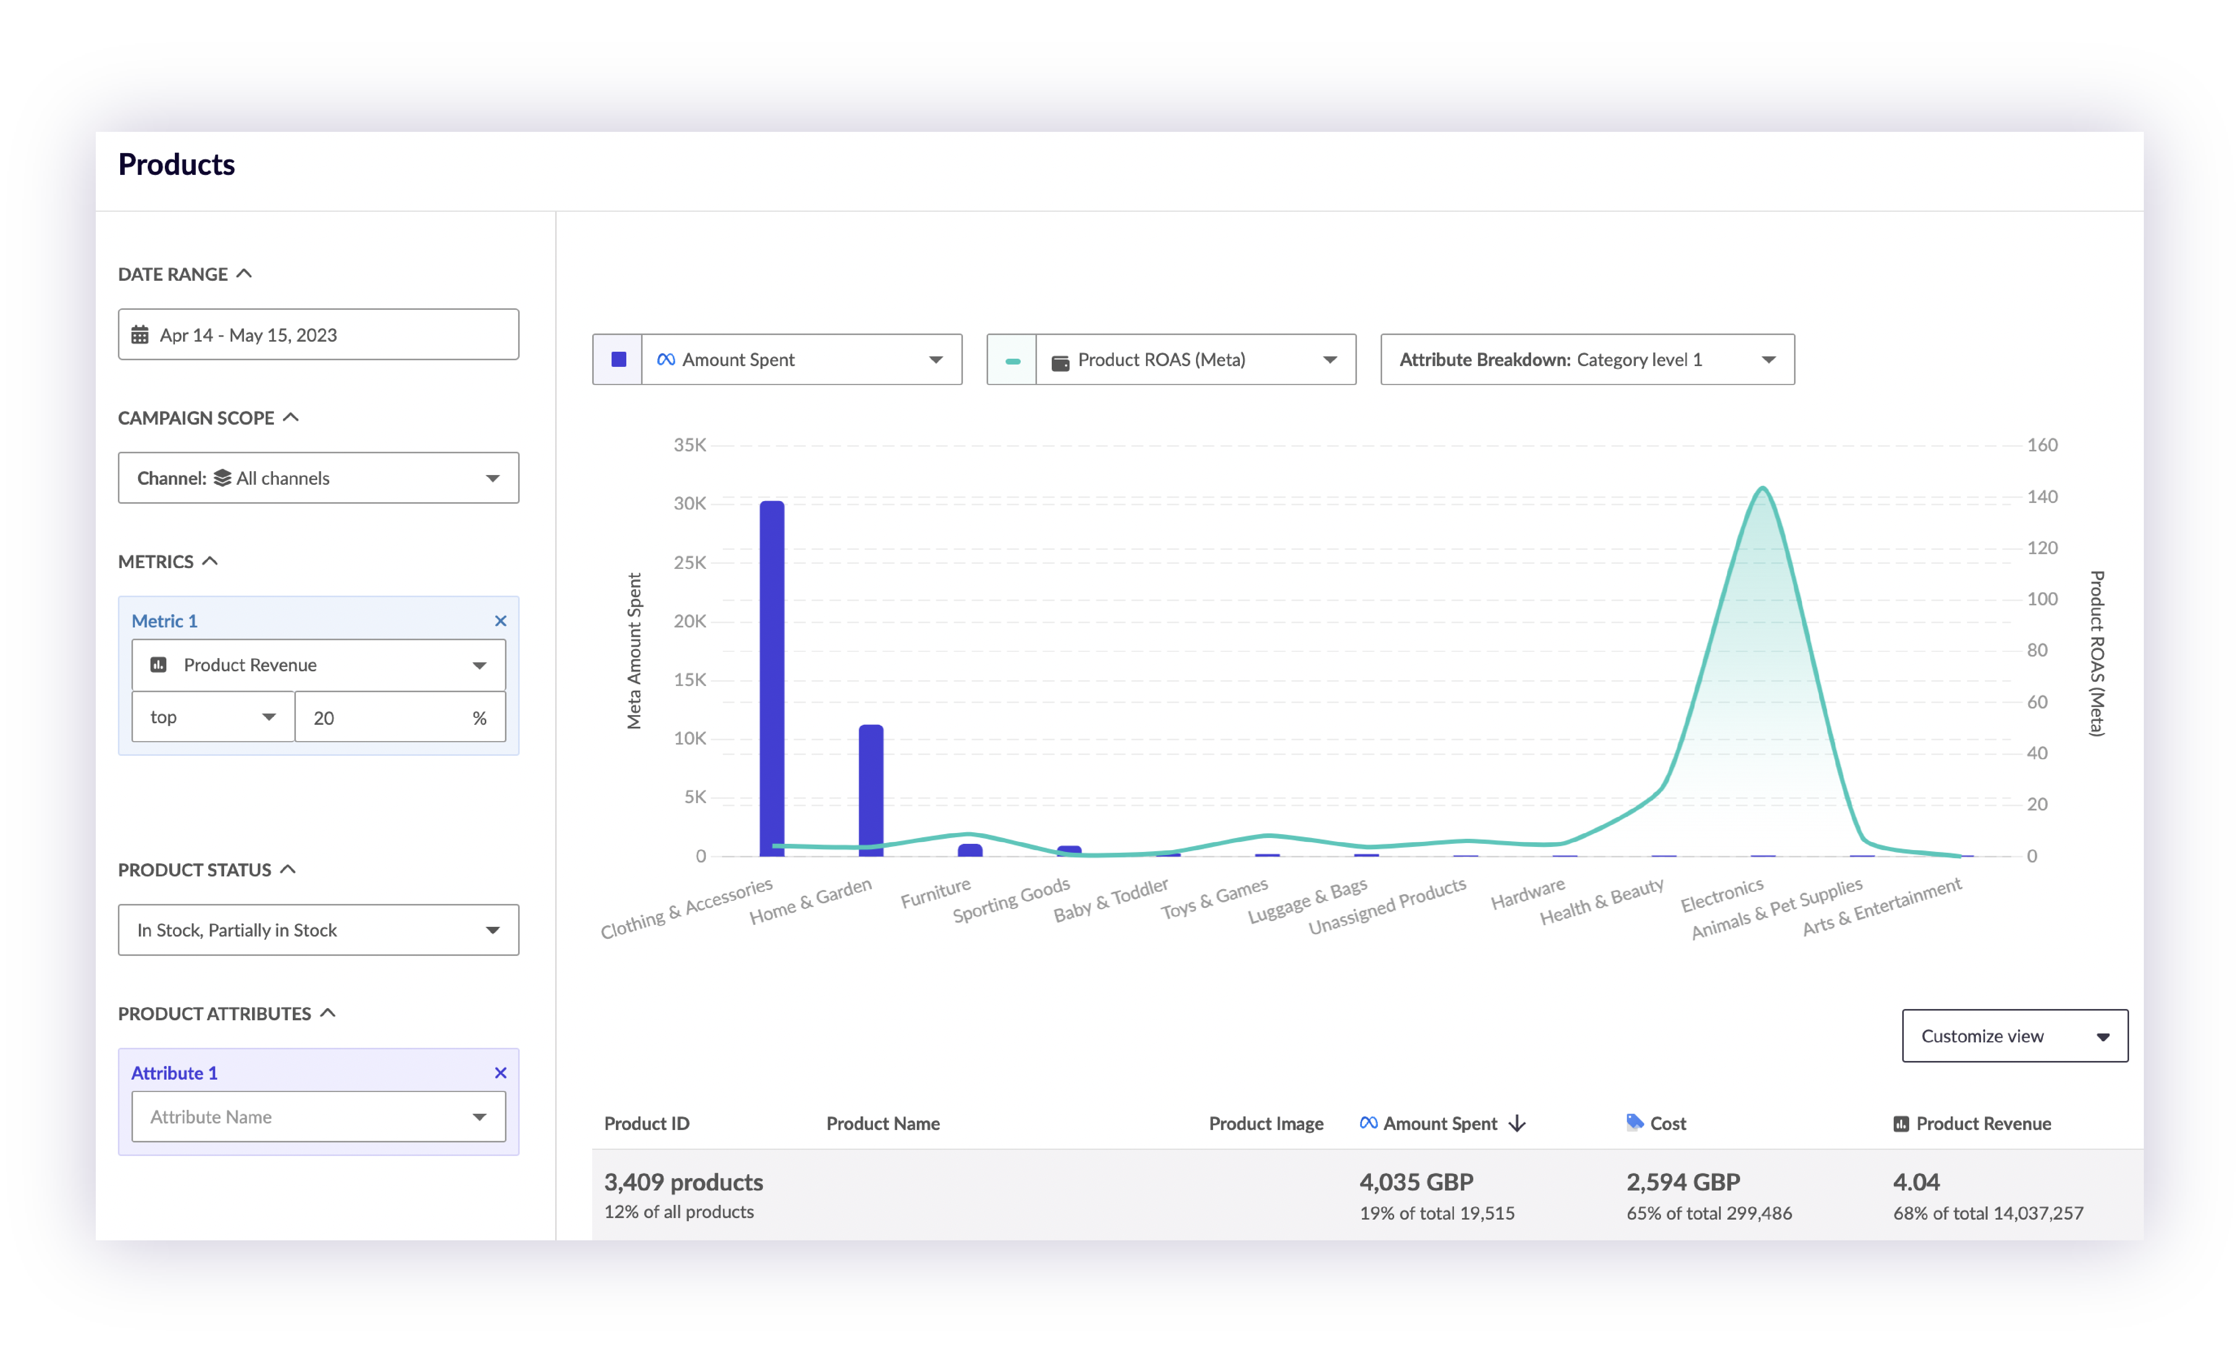The image size is (2240, 1372).
Task: Click the Product Revenue chart icon in table header
Action: pyautogui.click(x=1901, y=1123)
